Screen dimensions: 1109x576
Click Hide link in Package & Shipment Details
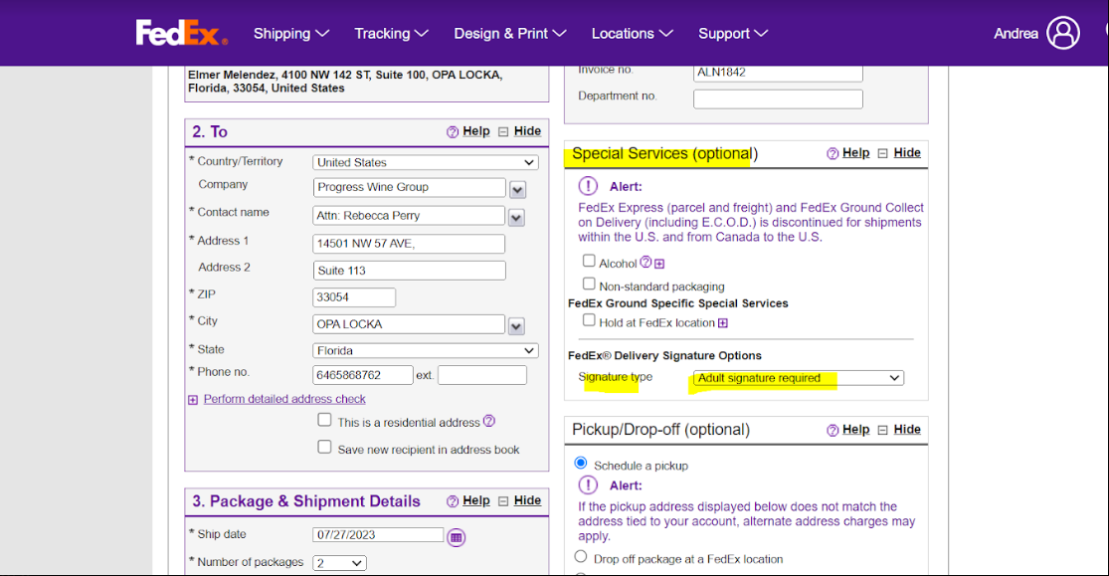[527, 500]
